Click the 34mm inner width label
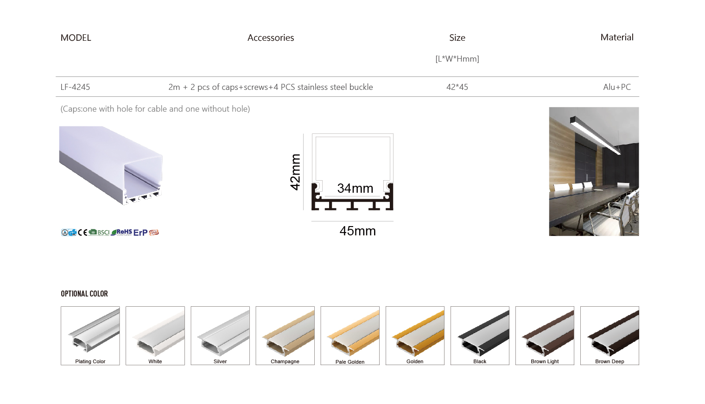The height and width of the screenshot is (404, 705). point(355,188)
